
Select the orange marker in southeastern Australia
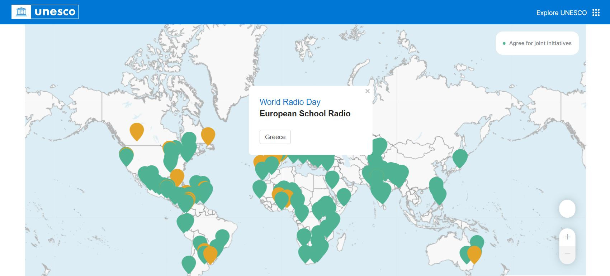tap(474, 253)
